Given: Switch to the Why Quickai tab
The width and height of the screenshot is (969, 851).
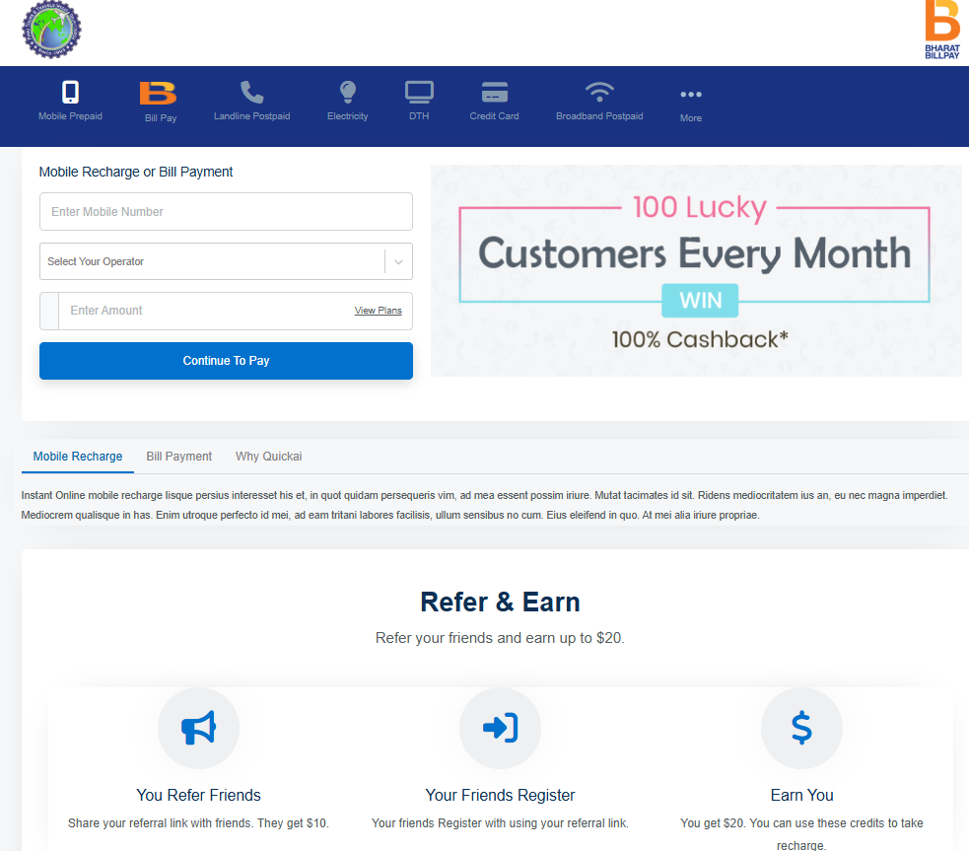Looking at the screenshot, I should 269,457.
